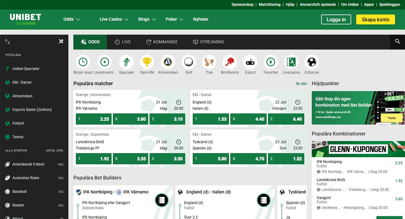This screenshot has height=219, width=405.
Task: Click stats clock icon for England Italien match
Action: [298, 102]
